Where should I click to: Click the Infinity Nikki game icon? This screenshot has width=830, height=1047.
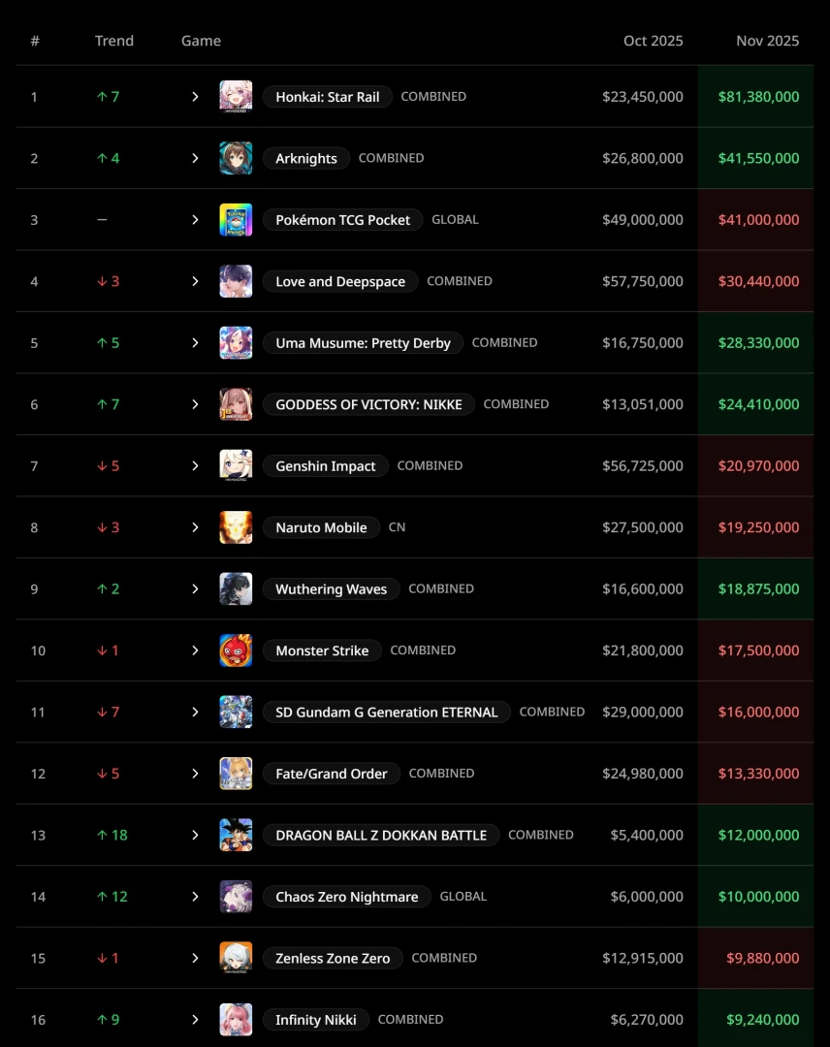coord(236,1020)
